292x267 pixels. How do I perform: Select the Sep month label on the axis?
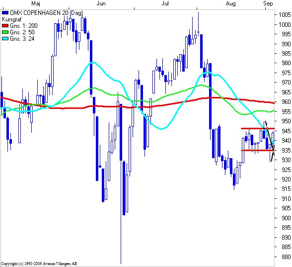point(268,3)
